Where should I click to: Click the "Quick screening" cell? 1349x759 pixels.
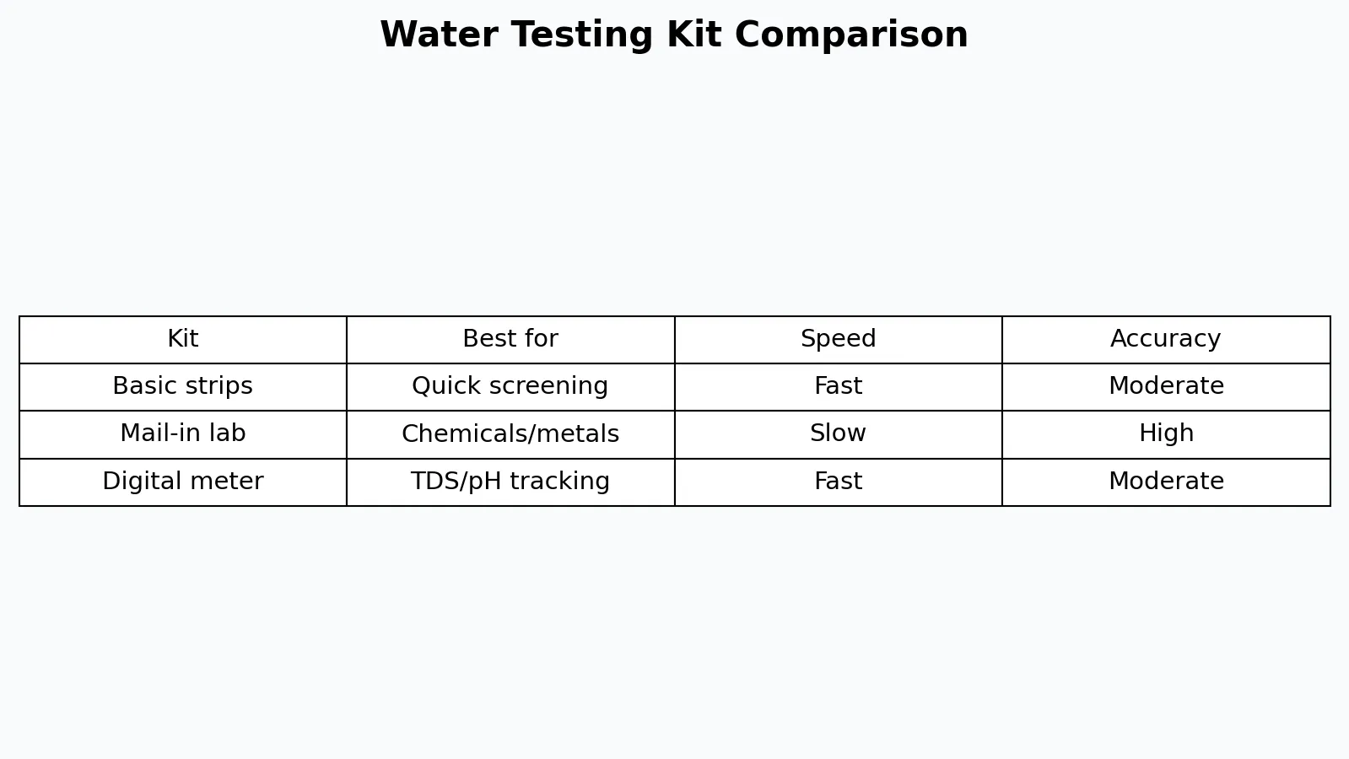point(510,386)
